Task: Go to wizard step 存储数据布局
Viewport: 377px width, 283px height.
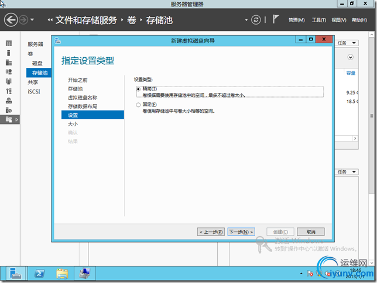Action: [x=83, y=106]
